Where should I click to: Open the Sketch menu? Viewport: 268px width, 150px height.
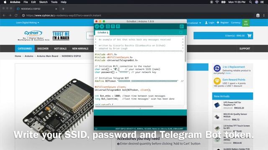(x=44, y=2)
